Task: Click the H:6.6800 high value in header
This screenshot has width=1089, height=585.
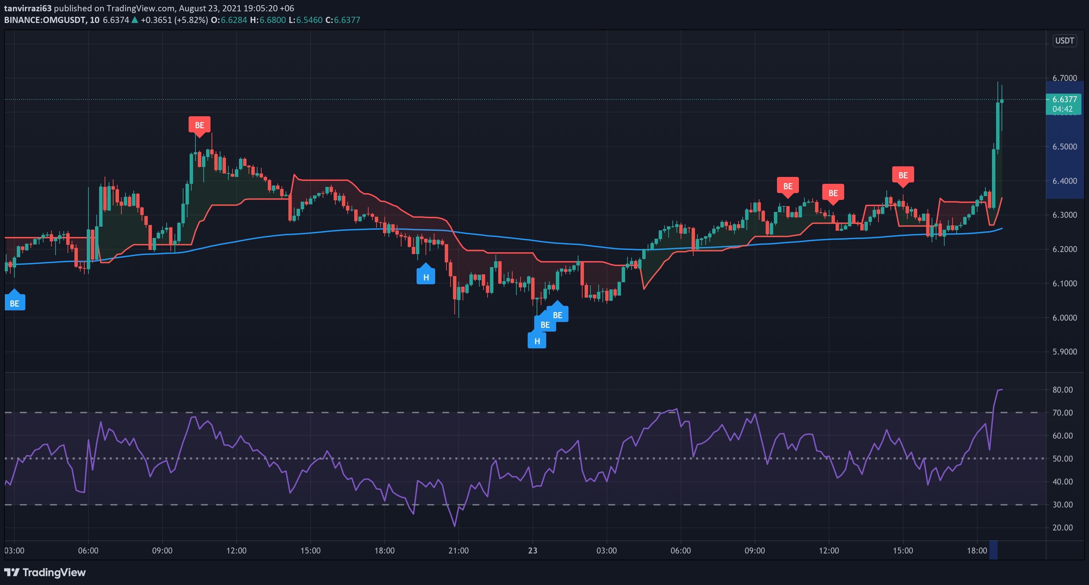Action: click(268, 20)
